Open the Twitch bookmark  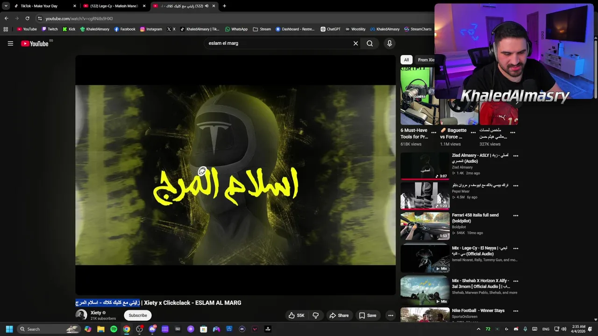(x=50, y=29)
